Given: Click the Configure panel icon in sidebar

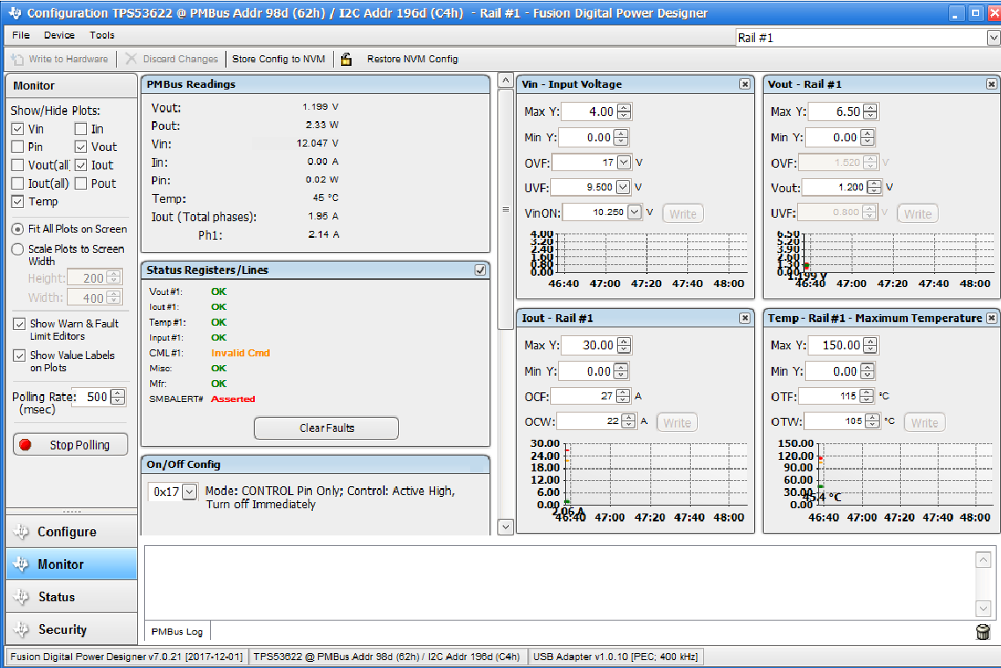Looking at the screenshot, I should pos(21,532).
